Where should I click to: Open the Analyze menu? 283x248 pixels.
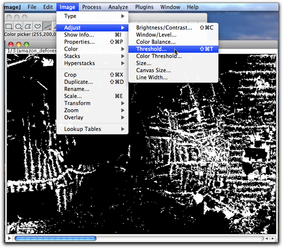click(x=118, y=7)
